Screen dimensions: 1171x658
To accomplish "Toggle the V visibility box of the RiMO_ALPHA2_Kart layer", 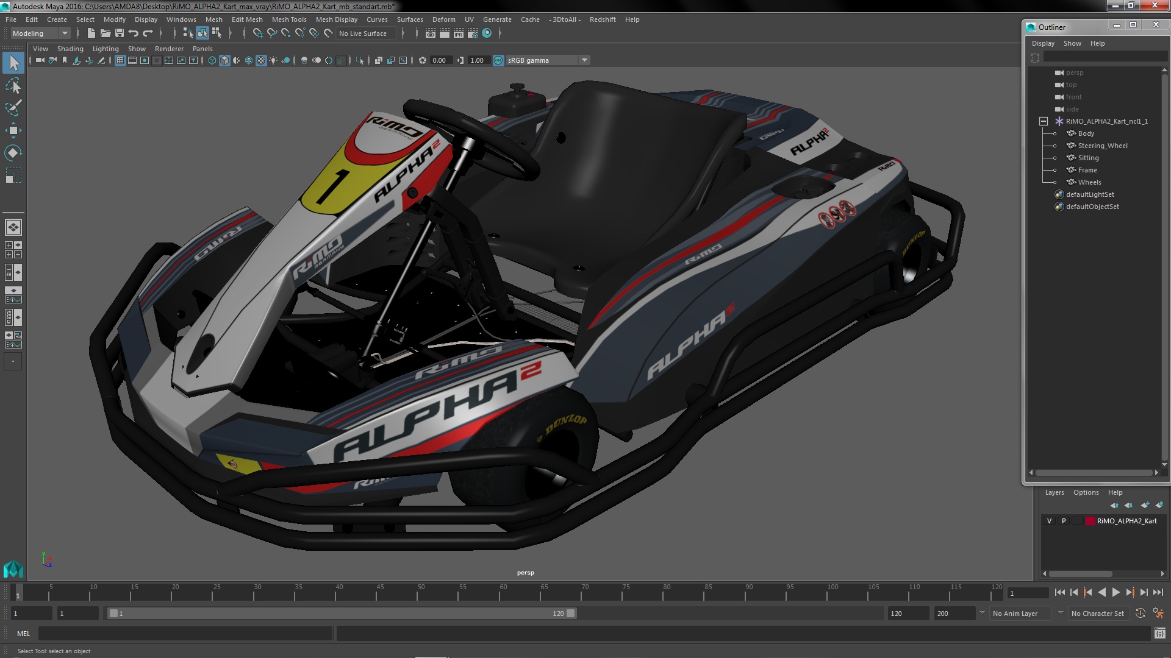I will tap(1049, 521).
